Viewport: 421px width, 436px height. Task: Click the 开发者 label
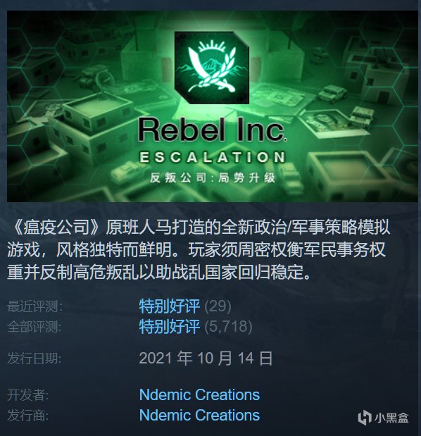click(27, 395)
